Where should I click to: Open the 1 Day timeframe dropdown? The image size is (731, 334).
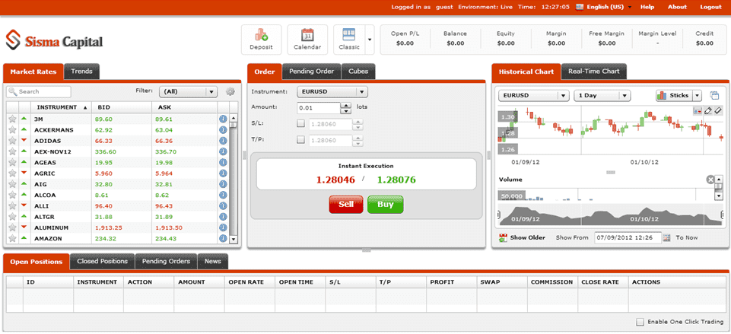tap(602, 95)
